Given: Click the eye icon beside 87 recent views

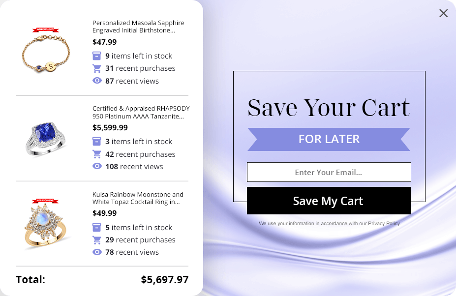Looking at the screenshot, I should (x=97, y=81).
